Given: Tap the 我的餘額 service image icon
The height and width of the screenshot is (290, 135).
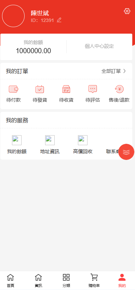Looking at the screenshot, I should pos(17,140).
